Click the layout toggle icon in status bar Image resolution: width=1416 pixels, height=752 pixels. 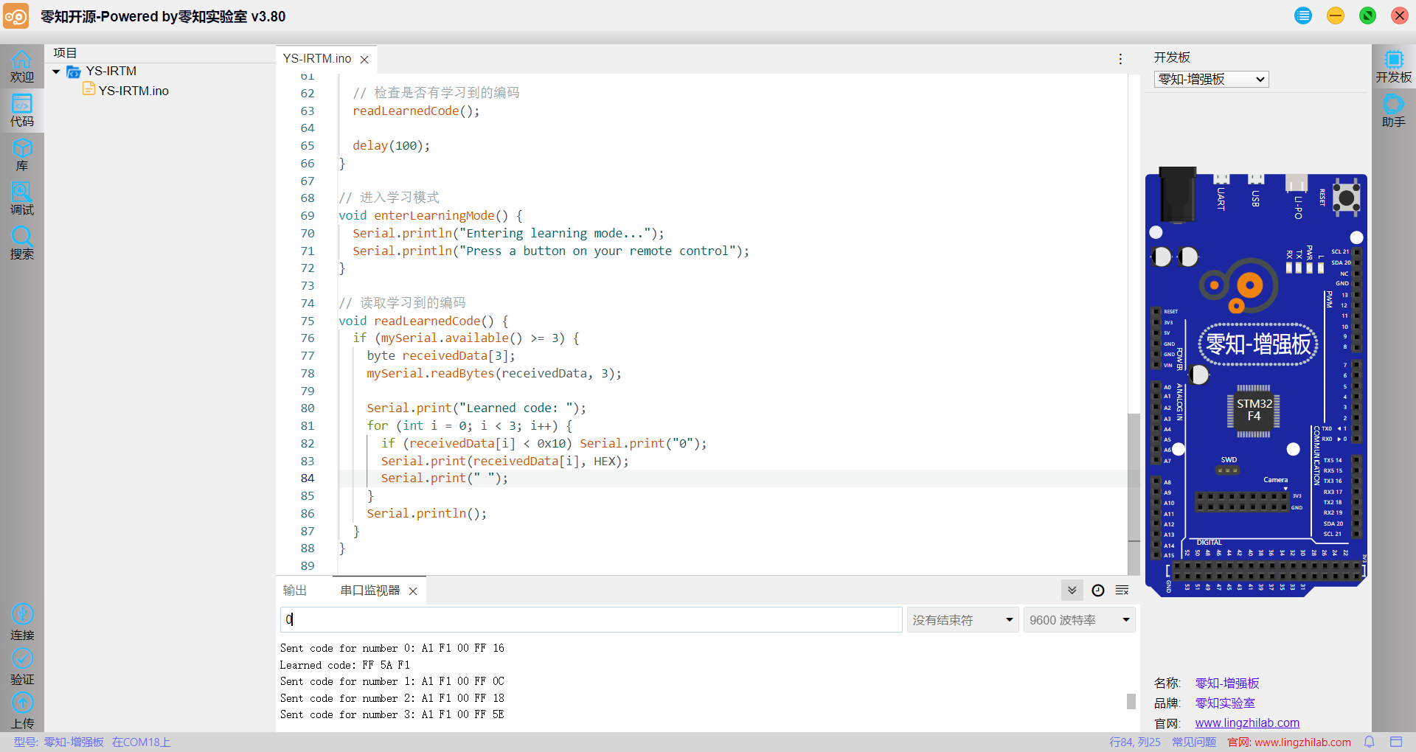tap(1395, 742)
